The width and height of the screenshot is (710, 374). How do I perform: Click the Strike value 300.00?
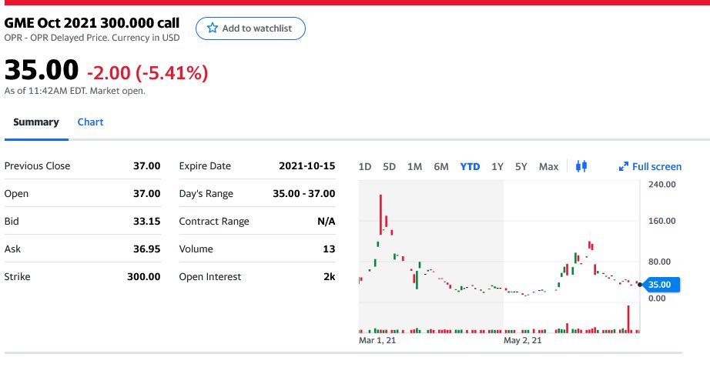[143, 276]
